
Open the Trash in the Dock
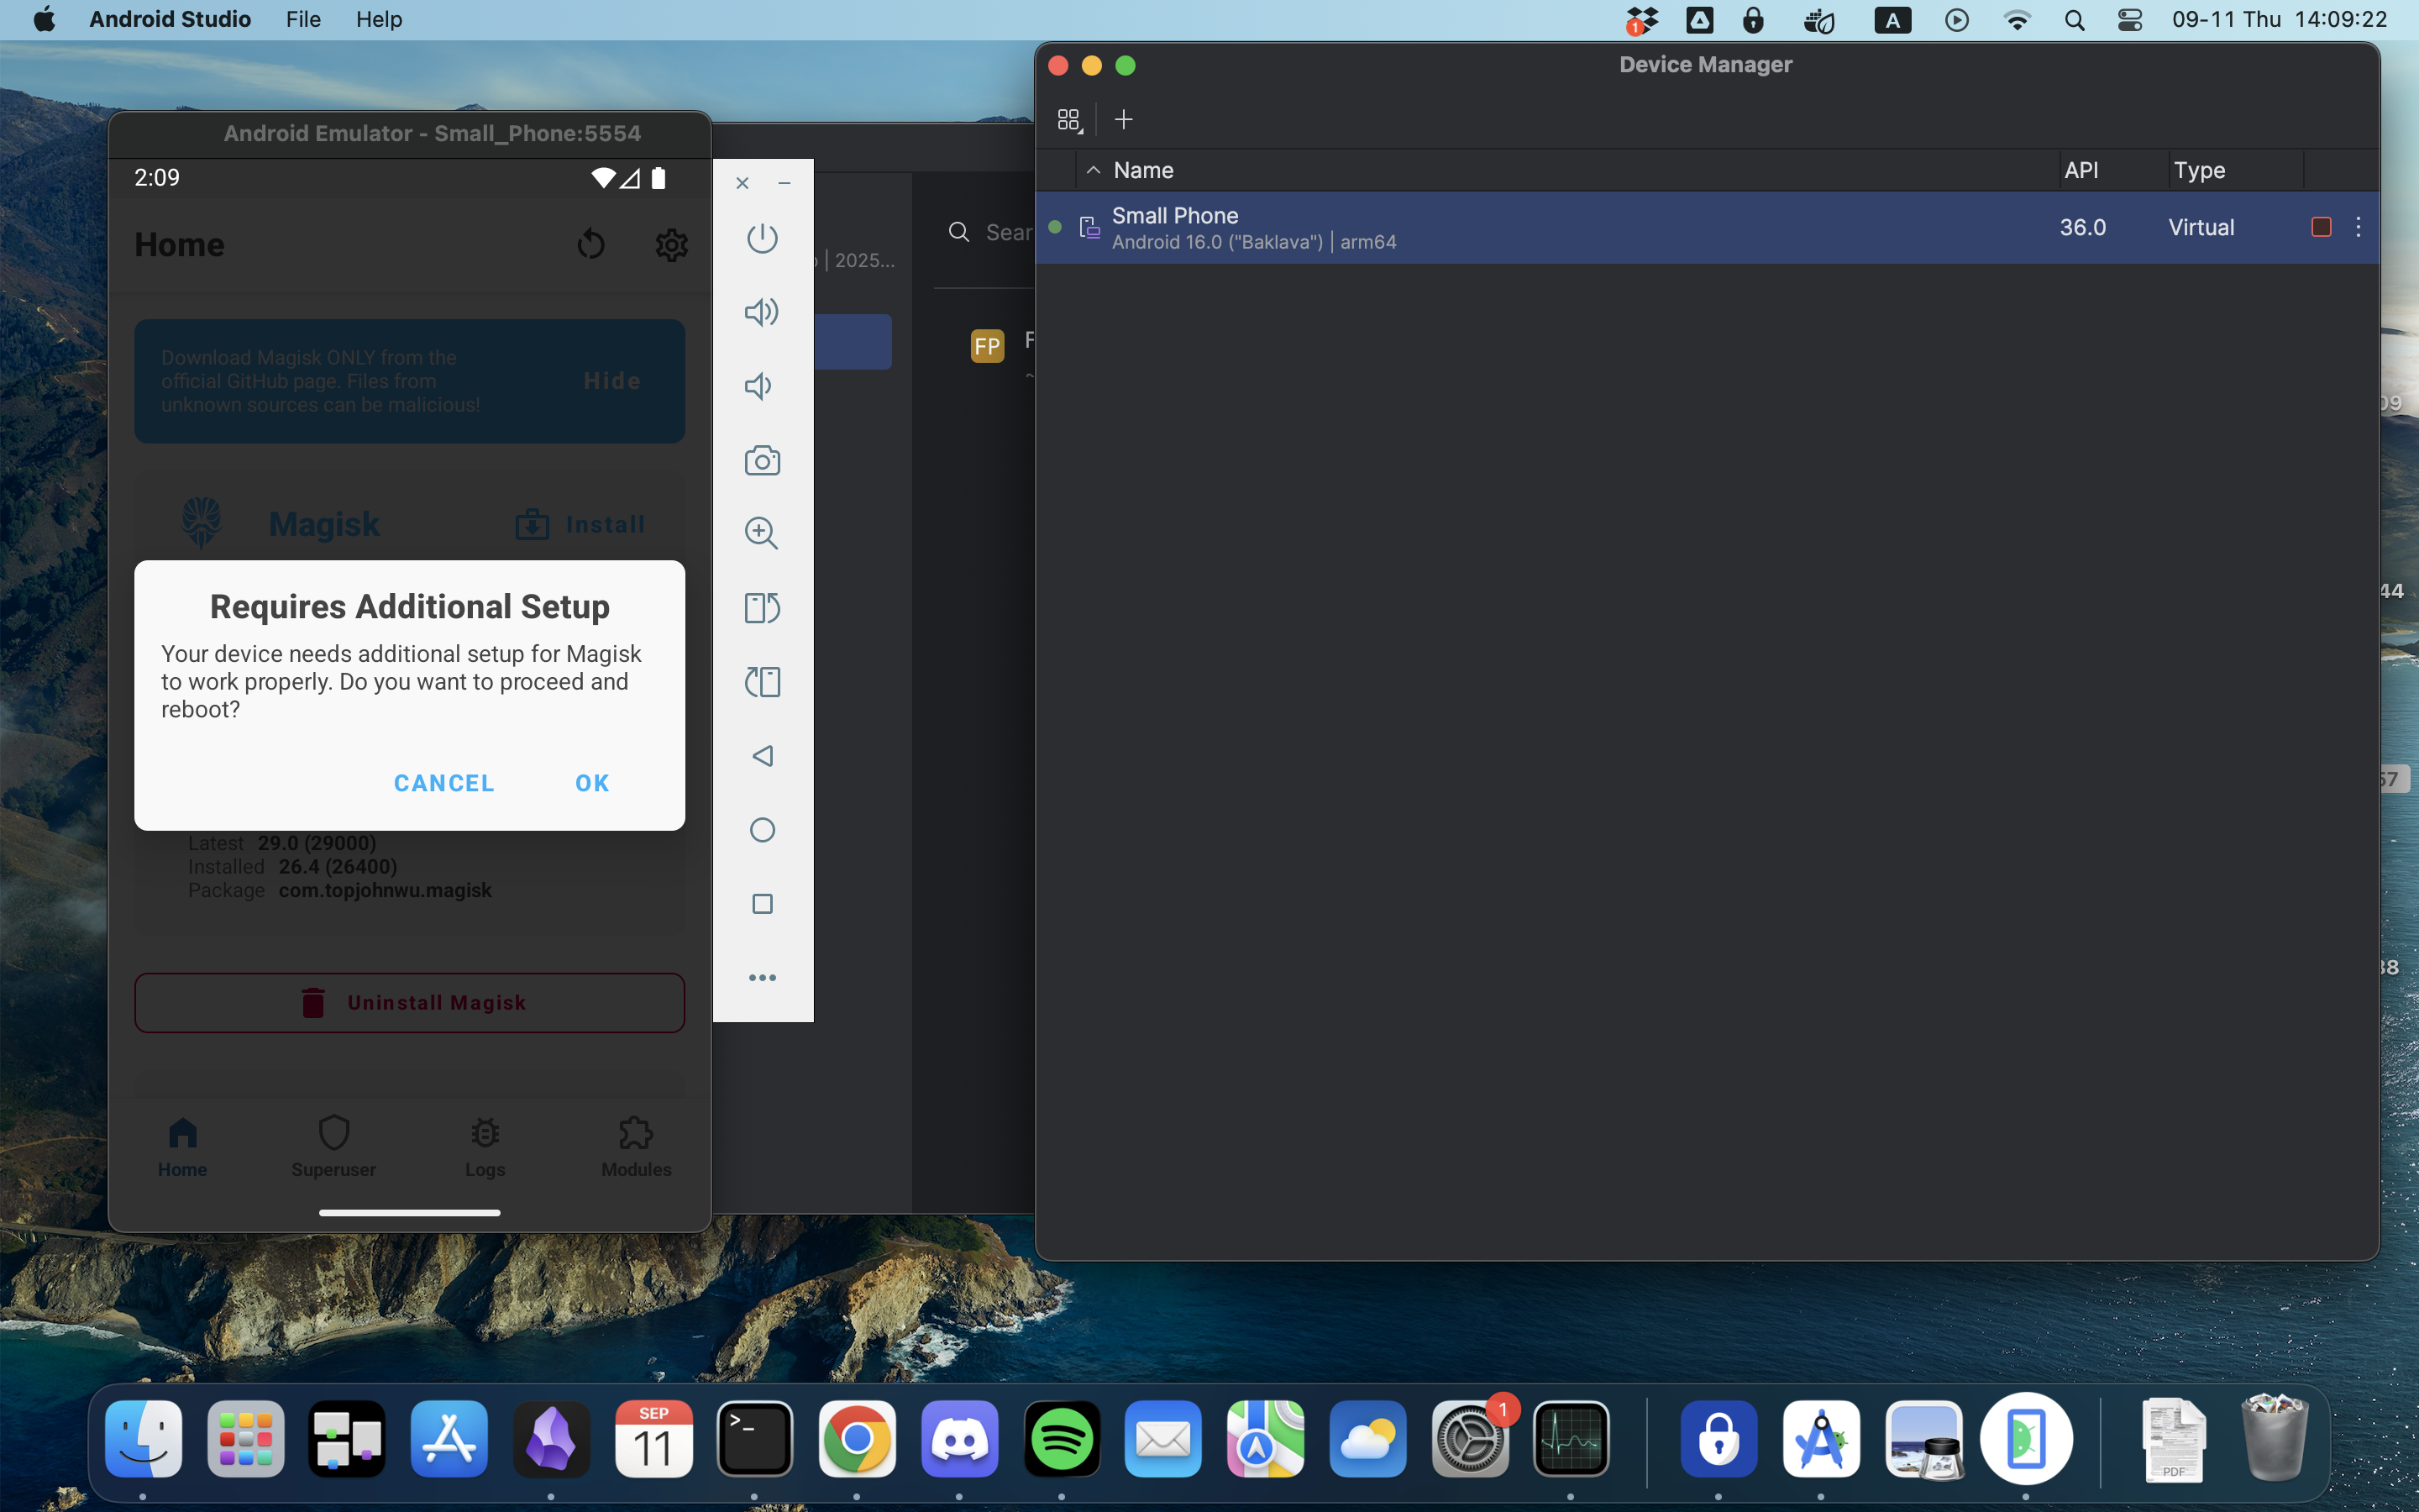tap(2274, 1439)
